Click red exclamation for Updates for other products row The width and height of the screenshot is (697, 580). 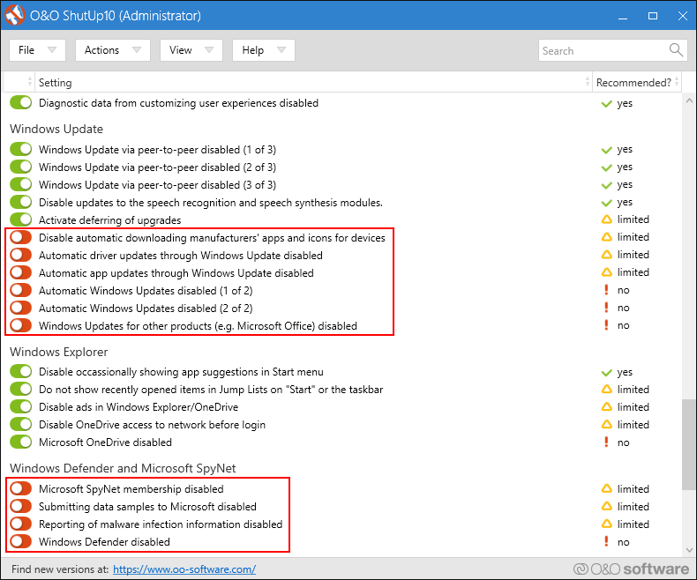pos(606,325)
